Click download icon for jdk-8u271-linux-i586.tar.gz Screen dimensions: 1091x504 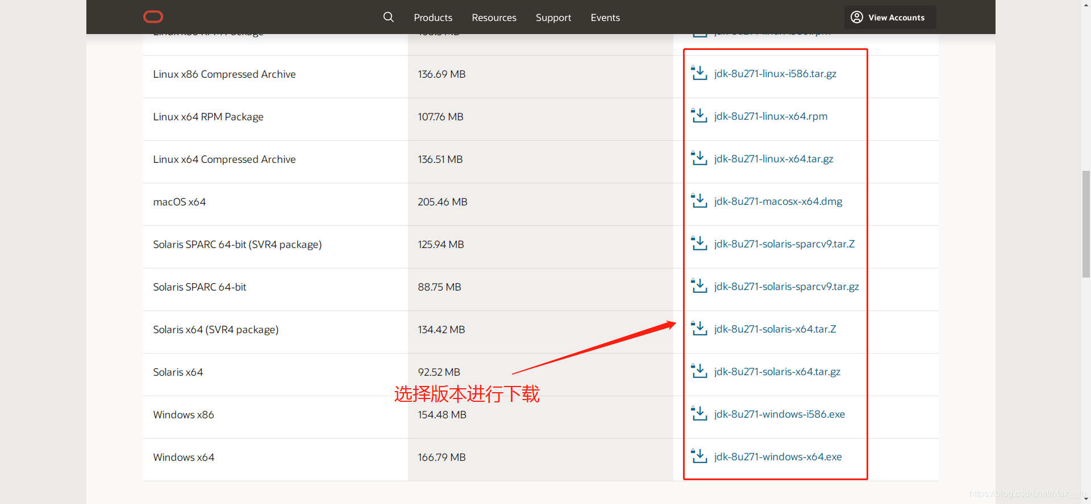[x=699, y=73]
